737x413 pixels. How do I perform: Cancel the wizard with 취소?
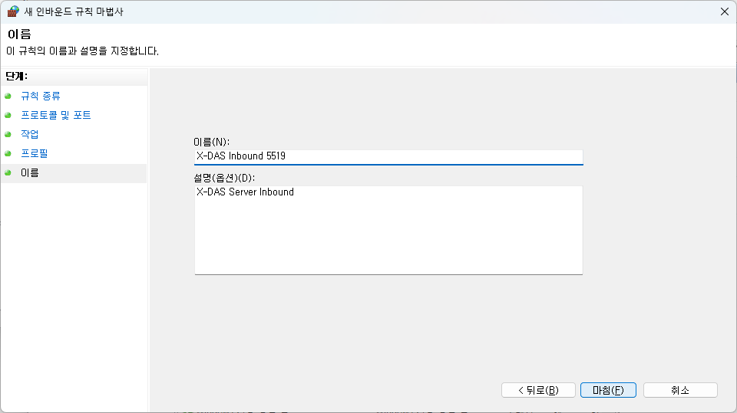click(680, 390)
